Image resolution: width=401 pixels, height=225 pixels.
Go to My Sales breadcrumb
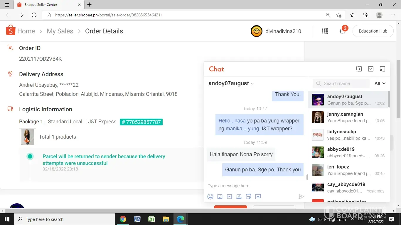60,31
